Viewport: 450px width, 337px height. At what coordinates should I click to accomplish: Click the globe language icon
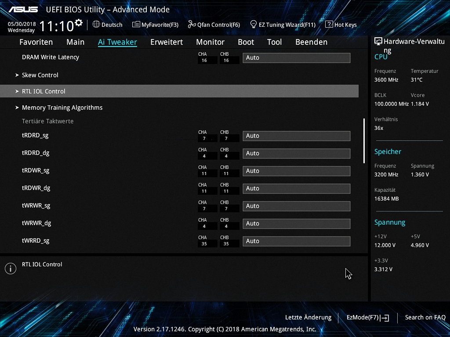coord(96,25)
